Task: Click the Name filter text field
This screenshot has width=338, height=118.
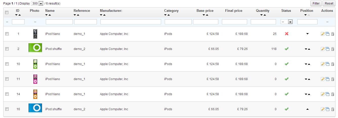Action: point(59,22)
